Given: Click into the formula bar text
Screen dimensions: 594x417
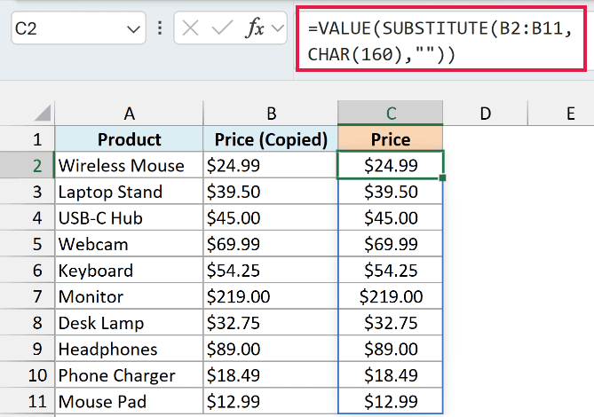Looking at the screenshot, I should coord(441,39).
